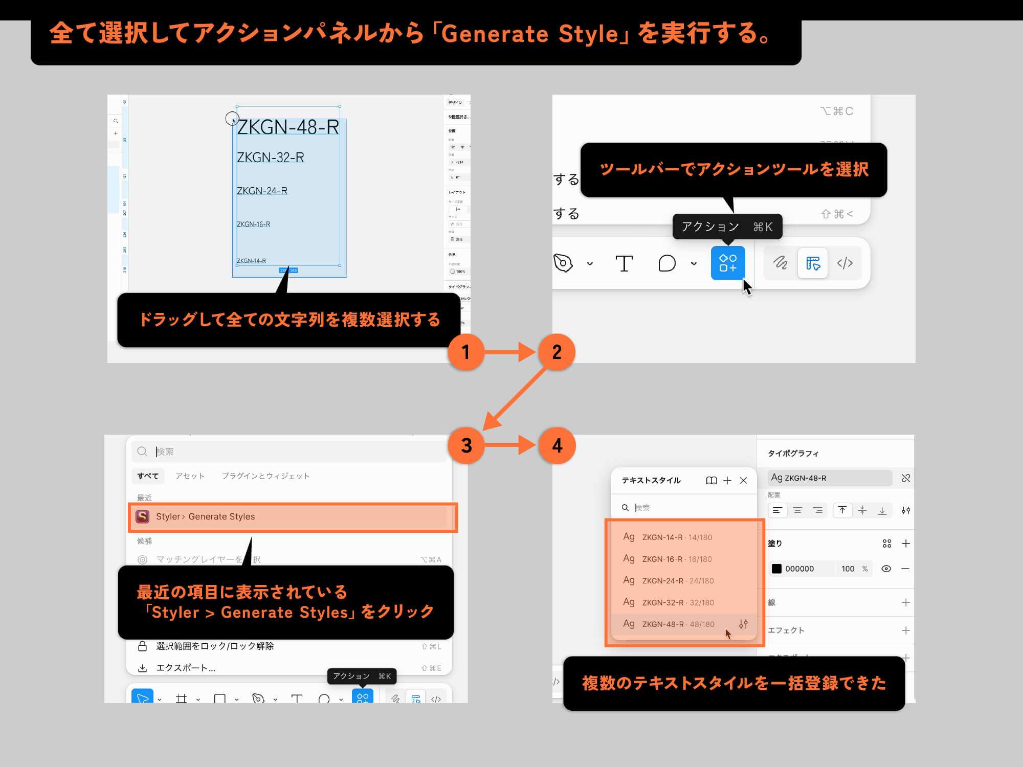
Task: Select the Pen tool in step 2 toolbar
Action: 563,263
